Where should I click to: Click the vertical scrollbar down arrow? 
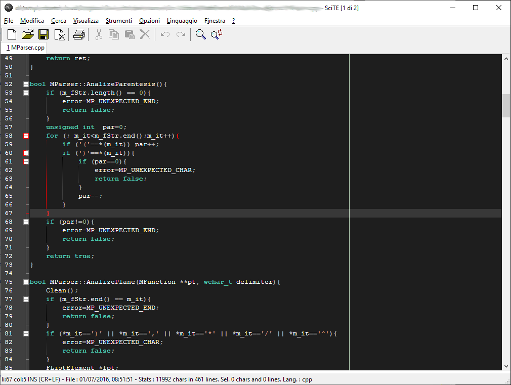pos(506,366)
